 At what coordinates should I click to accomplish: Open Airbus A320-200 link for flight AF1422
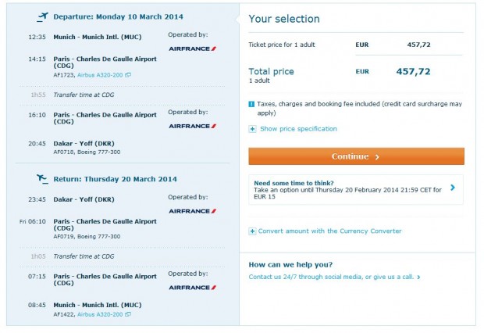[100, 314]
